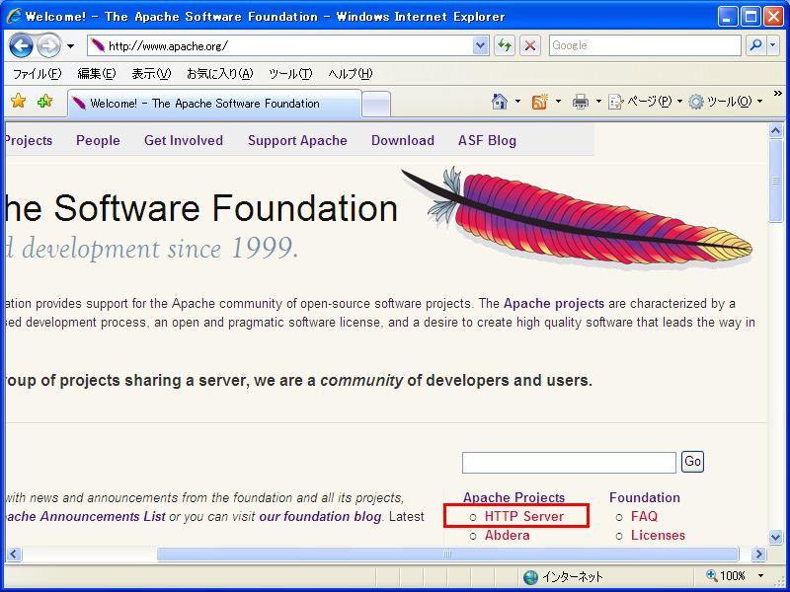This screenshot has height=592, width=790.
Task: Open the search provider options dropdown
Action: point(773,45)
